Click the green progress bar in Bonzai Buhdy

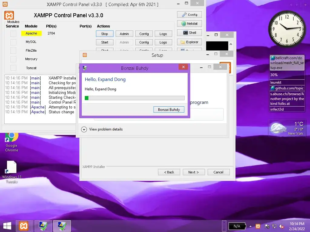[135, 98]
